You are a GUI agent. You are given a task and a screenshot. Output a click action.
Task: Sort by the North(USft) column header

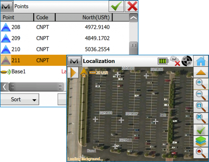(x=84, y=17)
